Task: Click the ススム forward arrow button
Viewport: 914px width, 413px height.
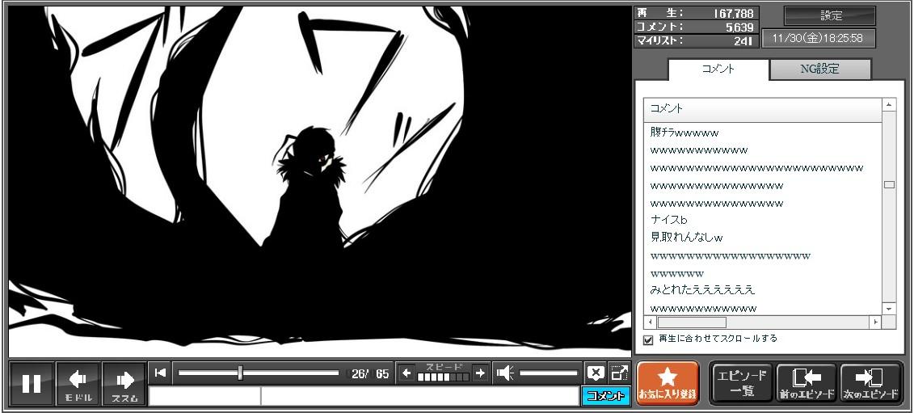Action: coord(124,384)
